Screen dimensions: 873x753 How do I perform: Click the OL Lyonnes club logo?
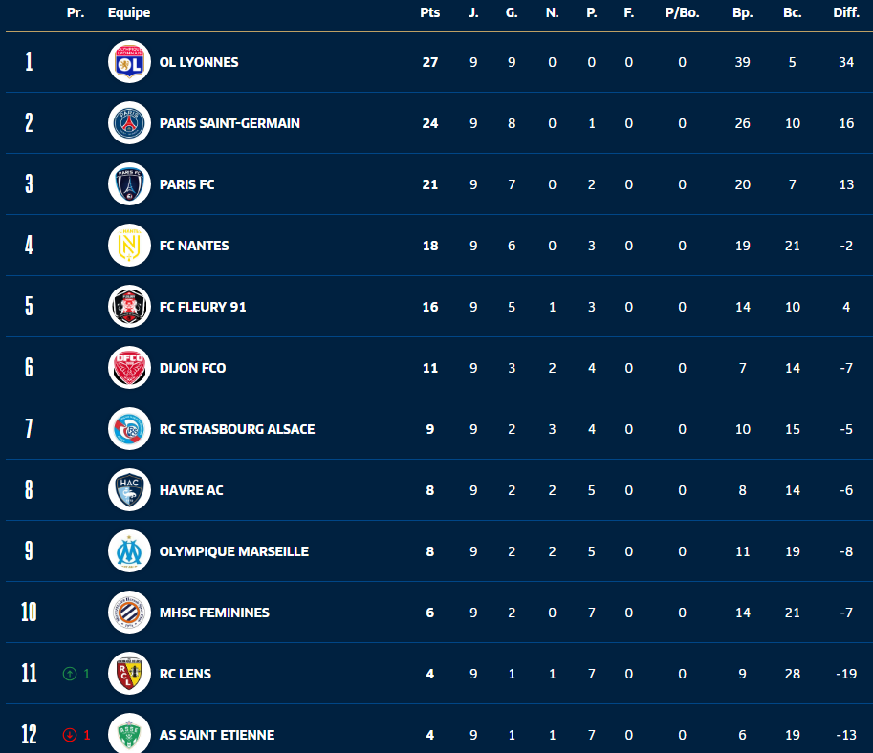[x=129, y=62]
